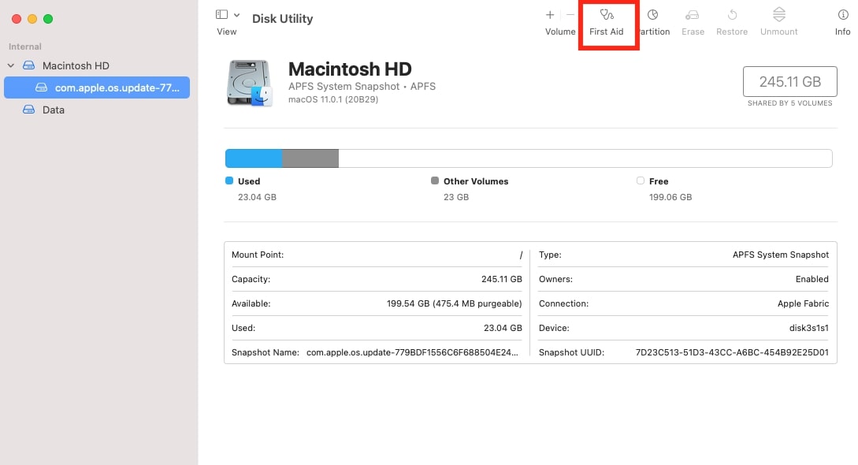858x465 pixels.
Task: Close the Disk Utility window
Action: pos(17,19)
